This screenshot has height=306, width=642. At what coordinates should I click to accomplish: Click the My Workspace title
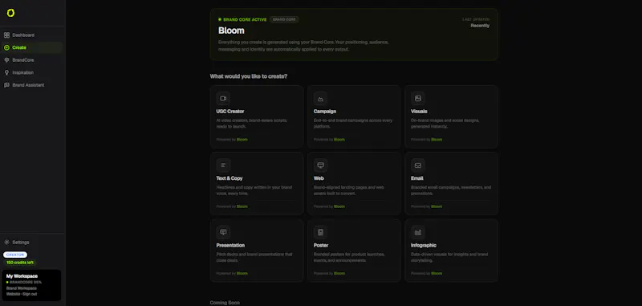coord(22,276)
